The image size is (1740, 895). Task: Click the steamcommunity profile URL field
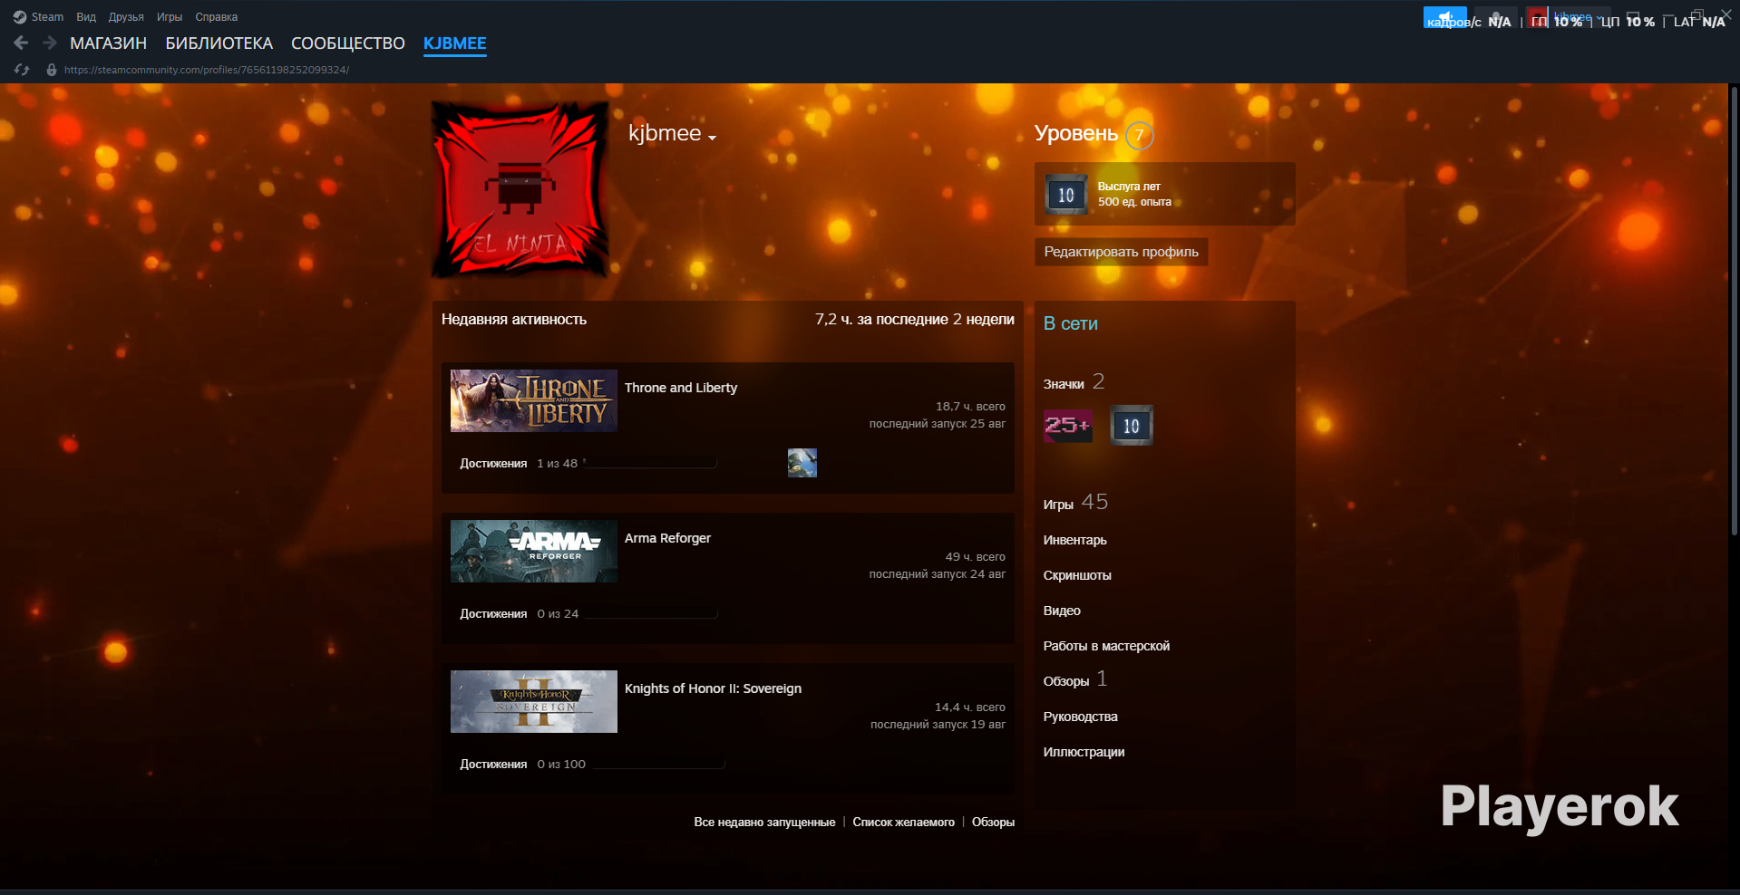pyautogui.click(x=207, y=70)
